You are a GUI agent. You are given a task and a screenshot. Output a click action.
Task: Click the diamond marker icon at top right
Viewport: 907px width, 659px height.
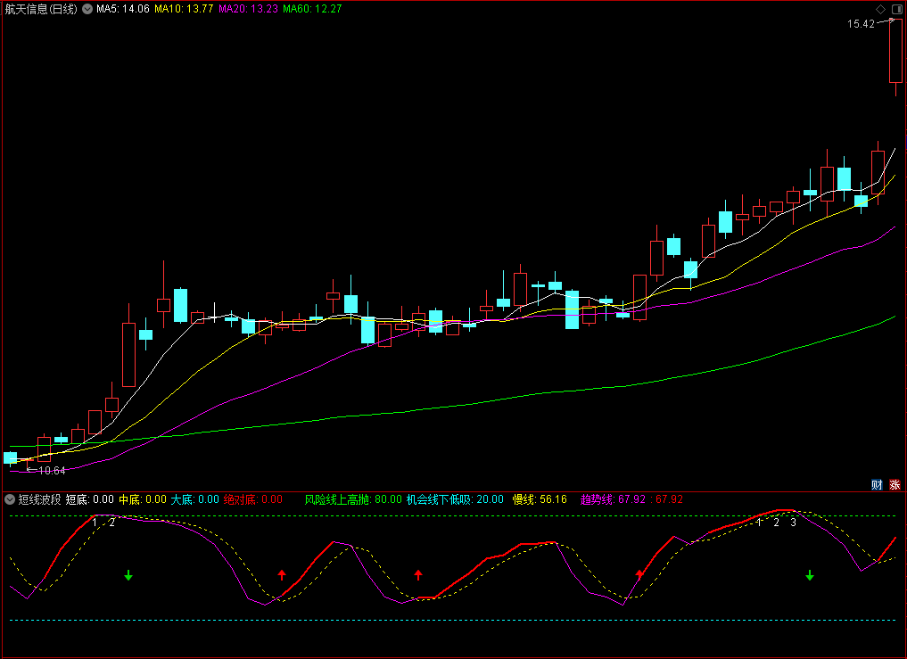tap(880, 9)
